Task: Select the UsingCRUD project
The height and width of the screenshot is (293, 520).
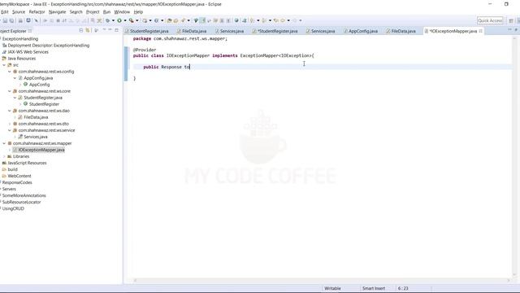Action: point(13,208)
